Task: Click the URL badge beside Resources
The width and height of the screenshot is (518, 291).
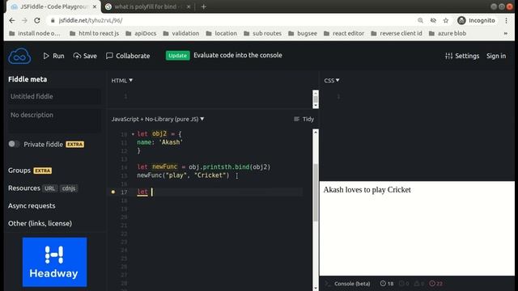Action: [x=49, y=188]
